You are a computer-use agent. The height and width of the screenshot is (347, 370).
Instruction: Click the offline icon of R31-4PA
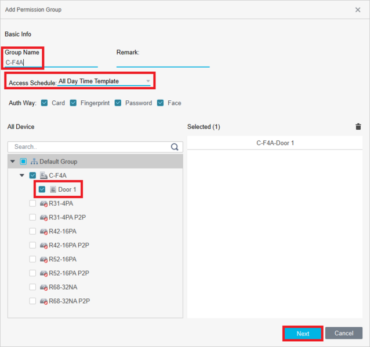[x=43, y=203]
